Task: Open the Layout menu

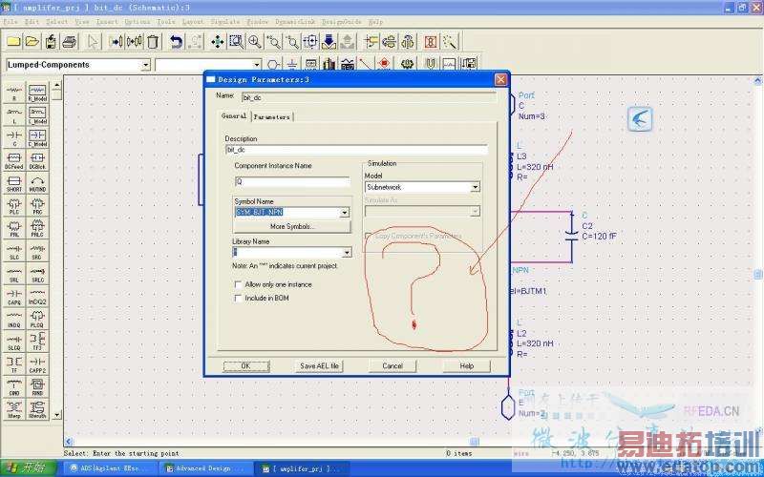Action: coord(193,22)
